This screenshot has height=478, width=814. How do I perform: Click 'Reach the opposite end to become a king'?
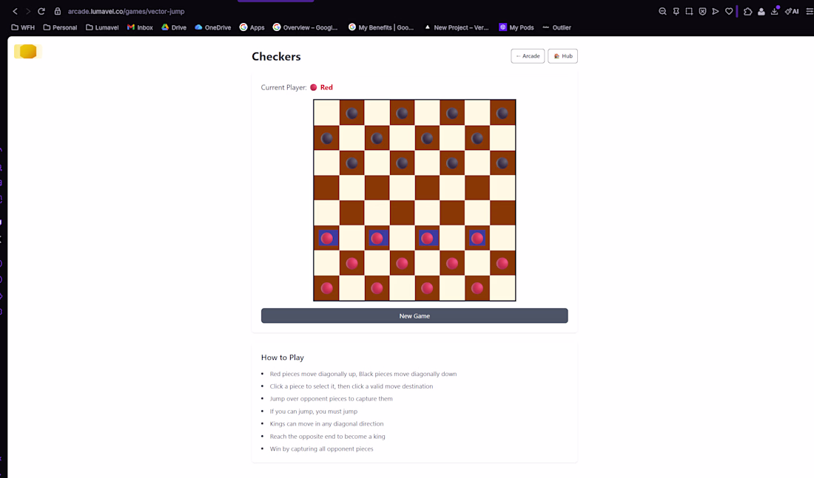328,436
